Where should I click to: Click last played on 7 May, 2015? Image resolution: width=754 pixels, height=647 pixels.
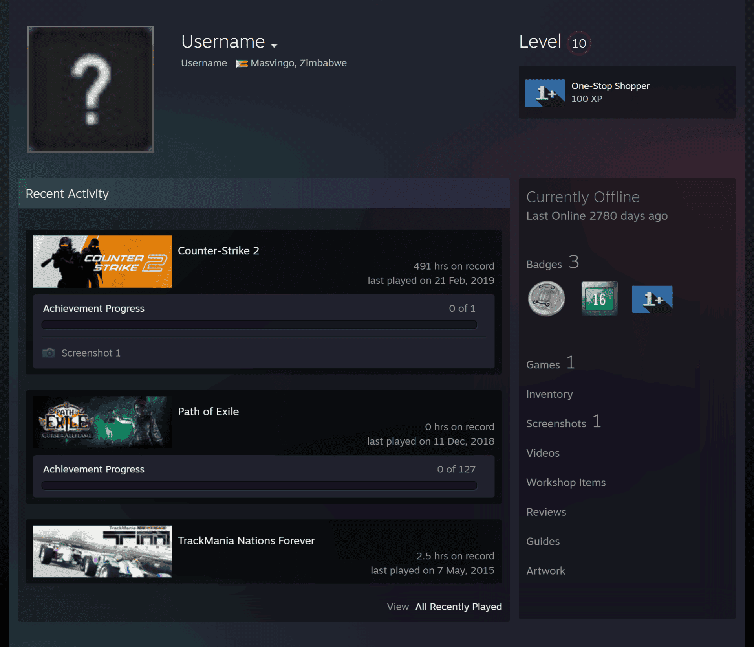(432, 570)
